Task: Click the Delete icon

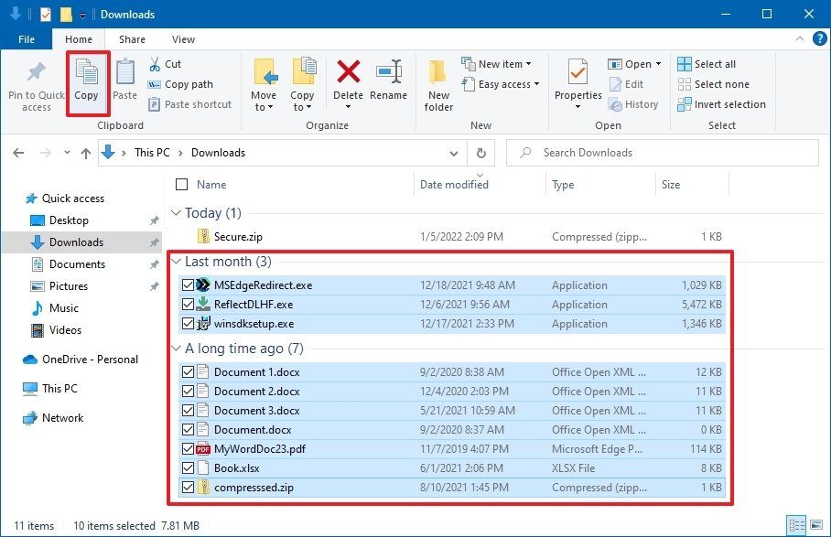Action: click(x=348, y=83)
